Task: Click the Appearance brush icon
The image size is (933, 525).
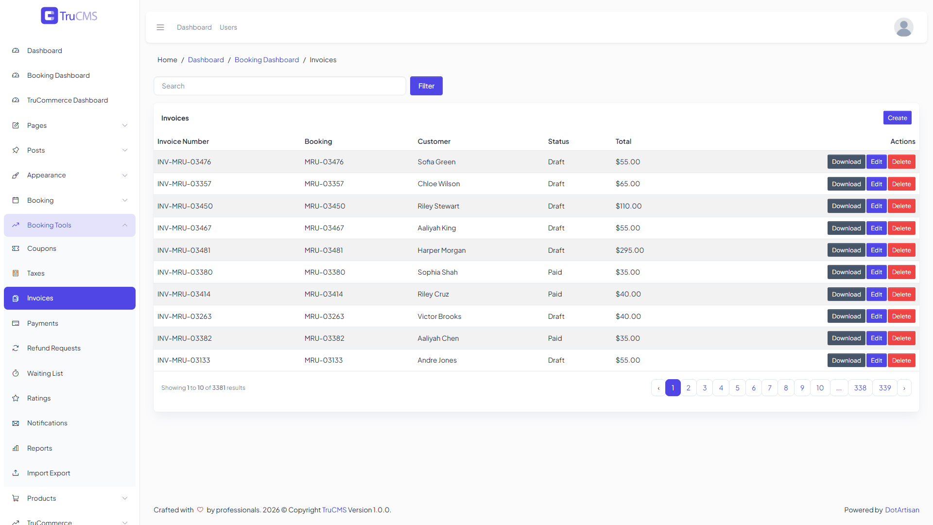Action: point(16,175)
